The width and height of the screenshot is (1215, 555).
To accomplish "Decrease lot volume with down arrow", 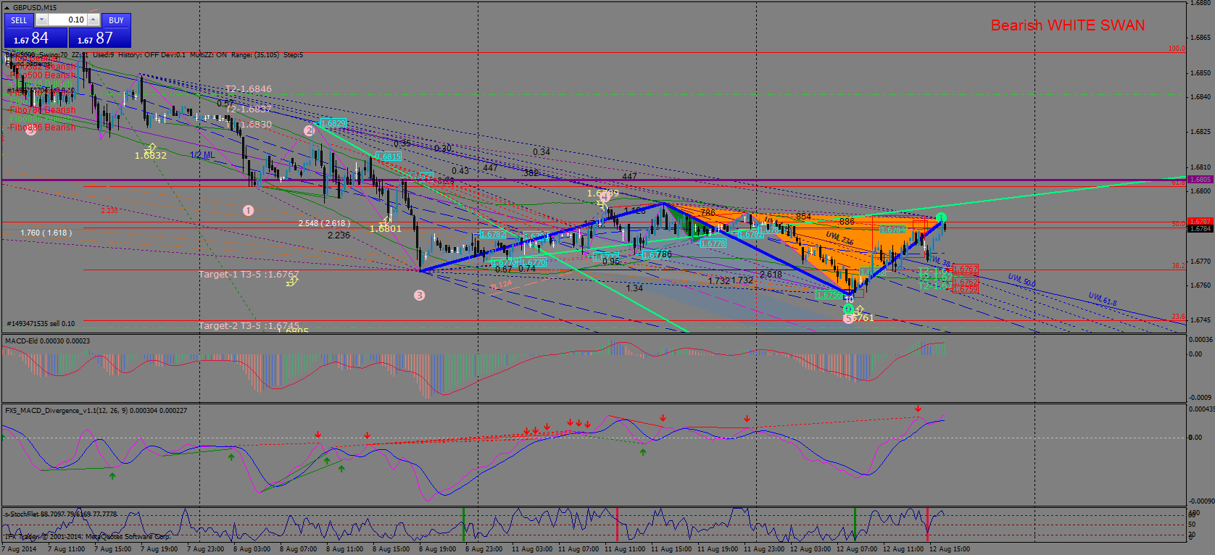I will [41, 20].
